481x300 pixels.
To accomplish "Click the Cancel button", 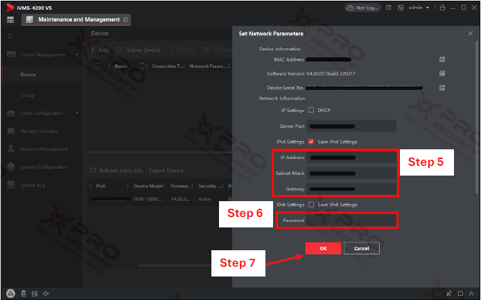I will coord(361,248).
